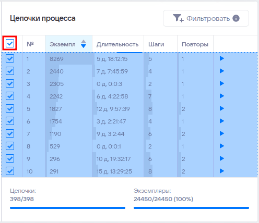Click the Цепочки процесса heading
Screen dimensions: 259x223
tap(43, 18)
